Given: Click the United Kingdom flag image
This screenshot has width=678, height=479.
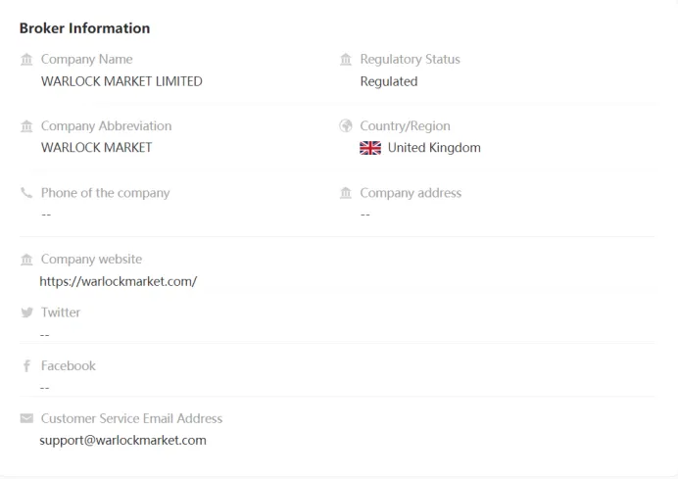Looking at the screenshot, I should pos(370,148).
